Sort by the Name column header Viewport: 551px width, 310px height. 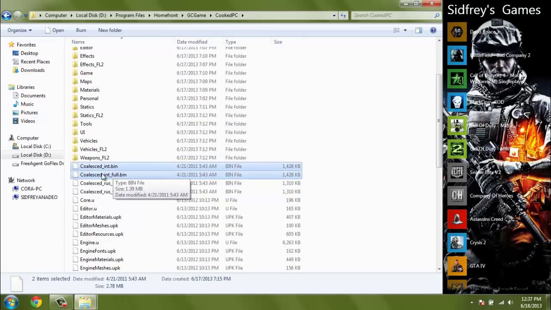122,42
